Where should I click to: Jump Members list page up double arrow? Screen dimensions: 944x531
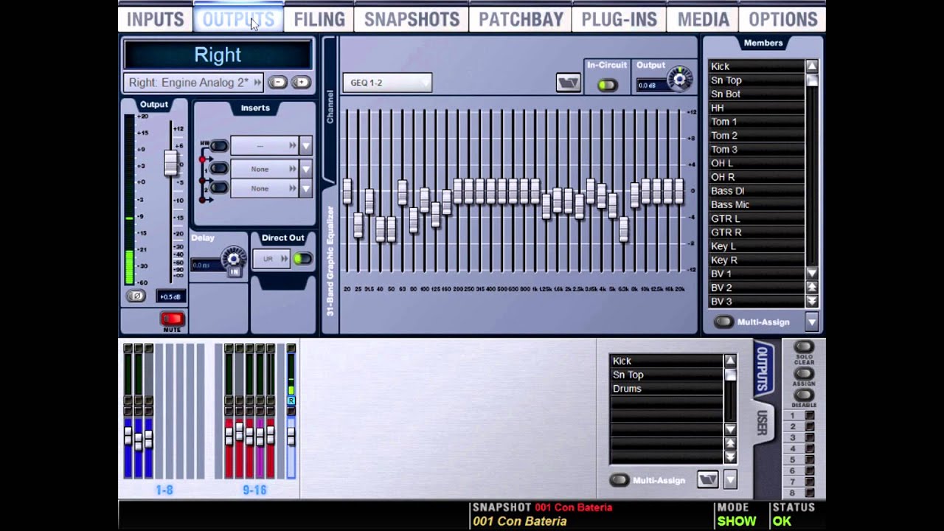812,287
